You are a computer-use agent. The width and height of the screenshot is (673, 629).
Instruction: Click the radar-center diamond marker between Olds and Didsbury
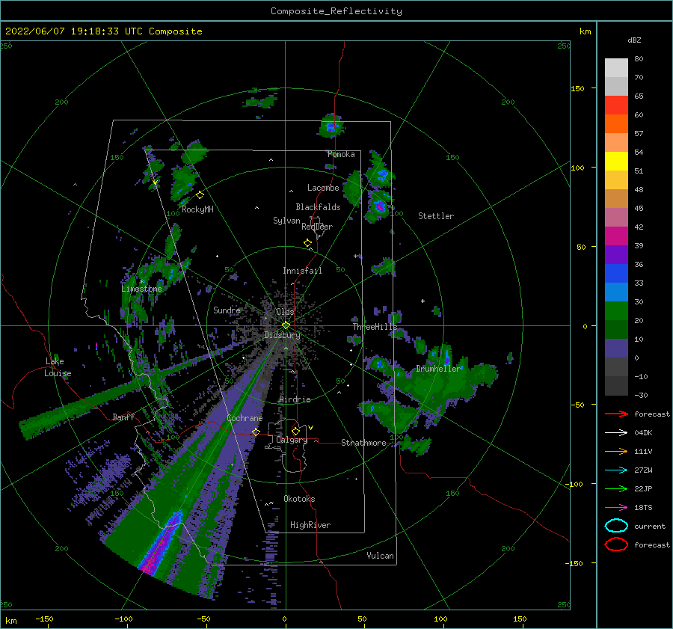[x=286, y=325]
